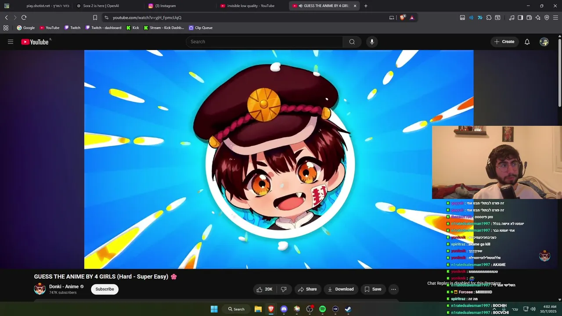Viewport: 562px width, 316px height.
Task: Download the video
Action: (x=341, y=289)
